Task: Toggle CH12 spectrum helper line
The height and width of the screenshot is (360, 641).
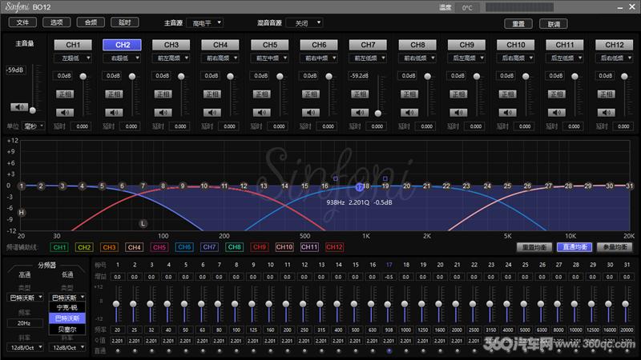Action: point(334,247)
